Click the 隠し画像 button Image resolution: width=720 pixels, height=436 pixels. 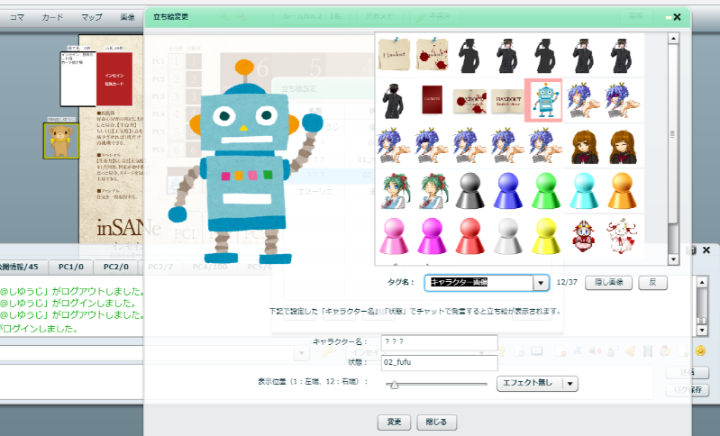click(x=609, y=282)
